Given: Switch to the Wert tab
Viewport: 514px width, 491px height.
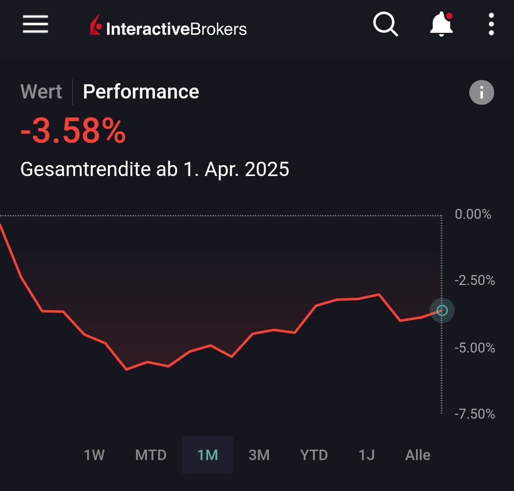Looking at the screenshot, I should [x=41, y=92].
